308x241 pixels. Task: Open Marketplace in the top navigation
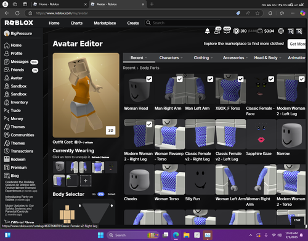click(x=105, y=23)
